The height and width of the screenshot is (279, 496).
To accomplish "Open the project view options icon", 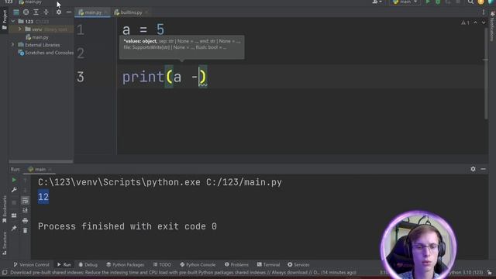I will click(16, 12).
